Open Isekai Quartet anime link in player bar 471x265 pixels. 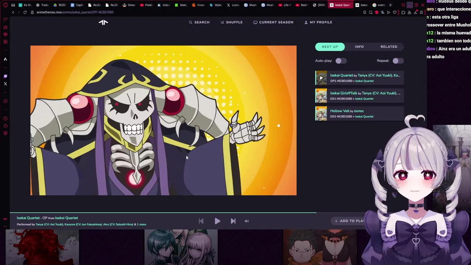click(x=67, y=218)
